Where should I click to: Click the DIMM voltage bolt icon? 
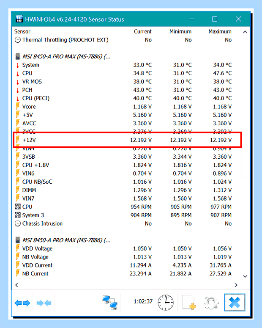(18, 190)
